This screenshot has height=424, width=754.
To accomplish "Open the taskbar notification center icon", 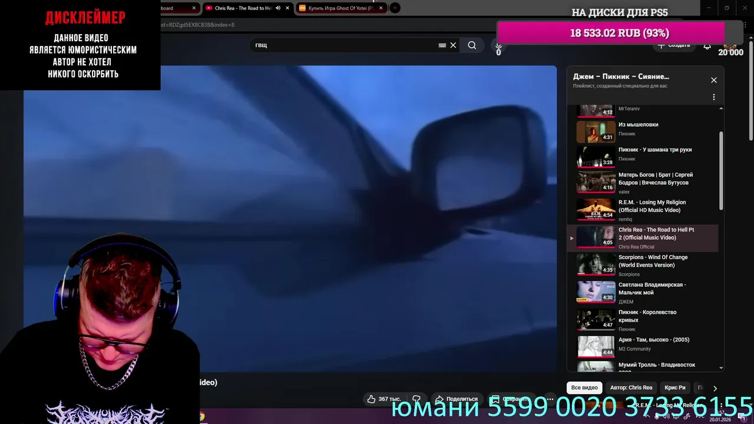I will (742, 416).
